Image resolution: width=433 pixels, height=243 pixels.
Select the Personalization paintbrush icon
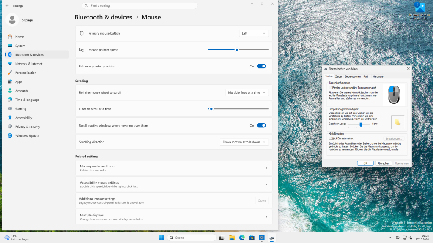tap(10, 73)
